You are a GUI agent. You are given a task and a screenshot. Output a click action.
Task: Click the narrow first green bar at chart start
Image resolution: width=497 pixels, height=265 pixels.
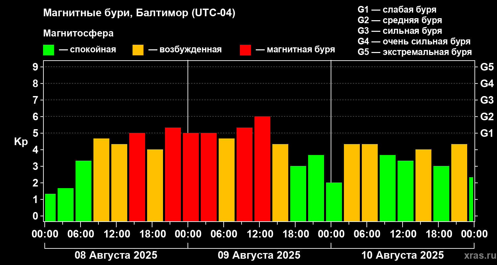50,207
